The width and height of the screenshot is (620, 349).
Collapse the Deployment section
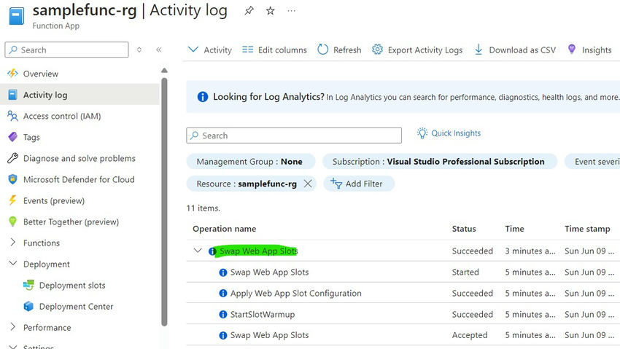(12, 263)
